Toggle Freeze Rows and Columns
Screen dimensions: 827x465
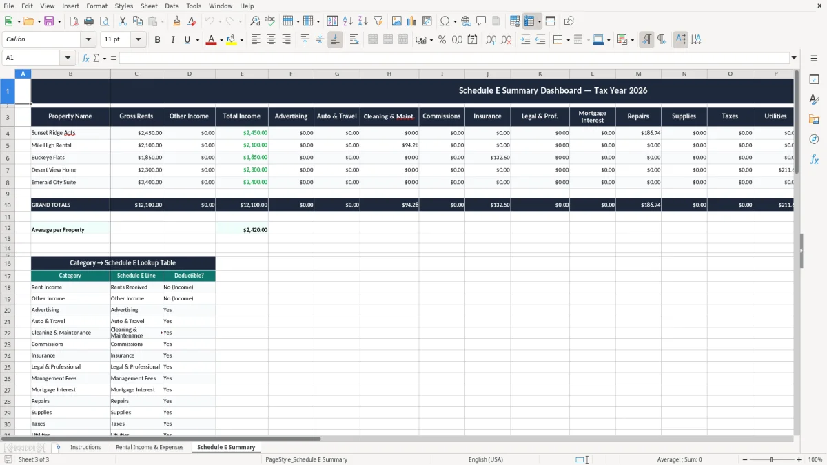tap(529, 21)
